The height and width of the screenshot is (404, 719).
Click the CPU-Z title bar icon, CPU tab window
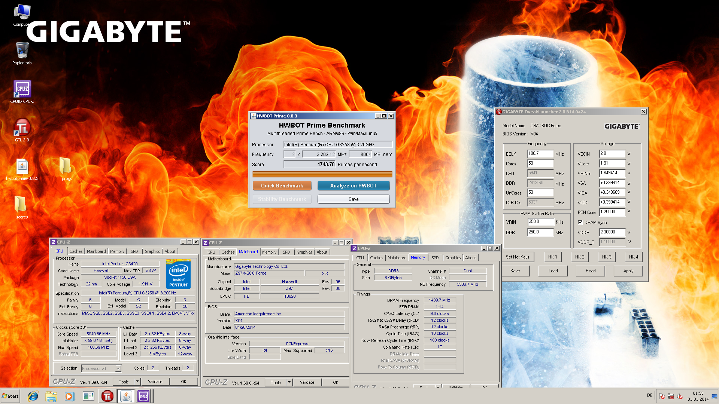click(54, 242)
